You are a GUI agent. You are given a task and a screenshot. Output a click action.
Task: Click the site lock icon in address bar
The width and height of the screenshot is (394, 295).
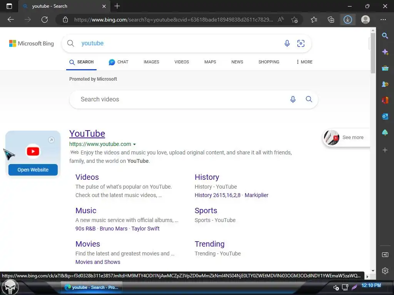(65, 20)
